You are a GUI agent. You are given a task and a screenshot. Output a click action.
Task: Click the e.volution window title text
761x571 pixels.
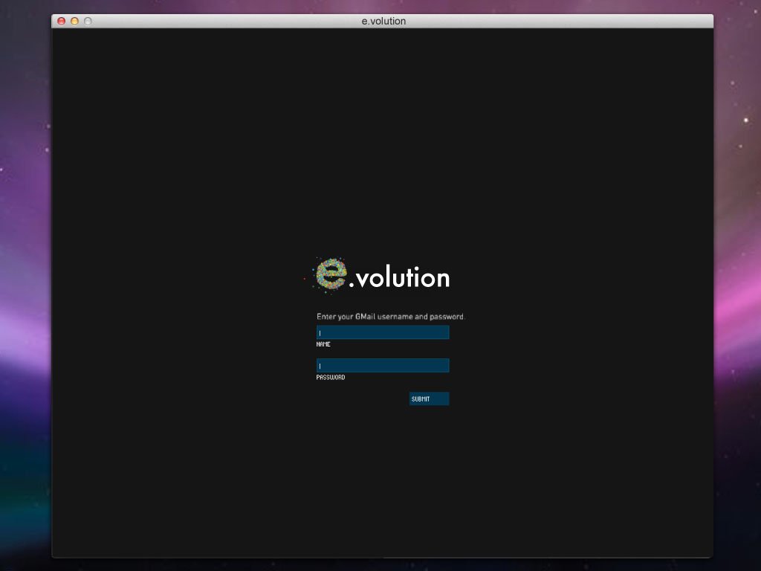pyautogui.click(x=383, y=21)
